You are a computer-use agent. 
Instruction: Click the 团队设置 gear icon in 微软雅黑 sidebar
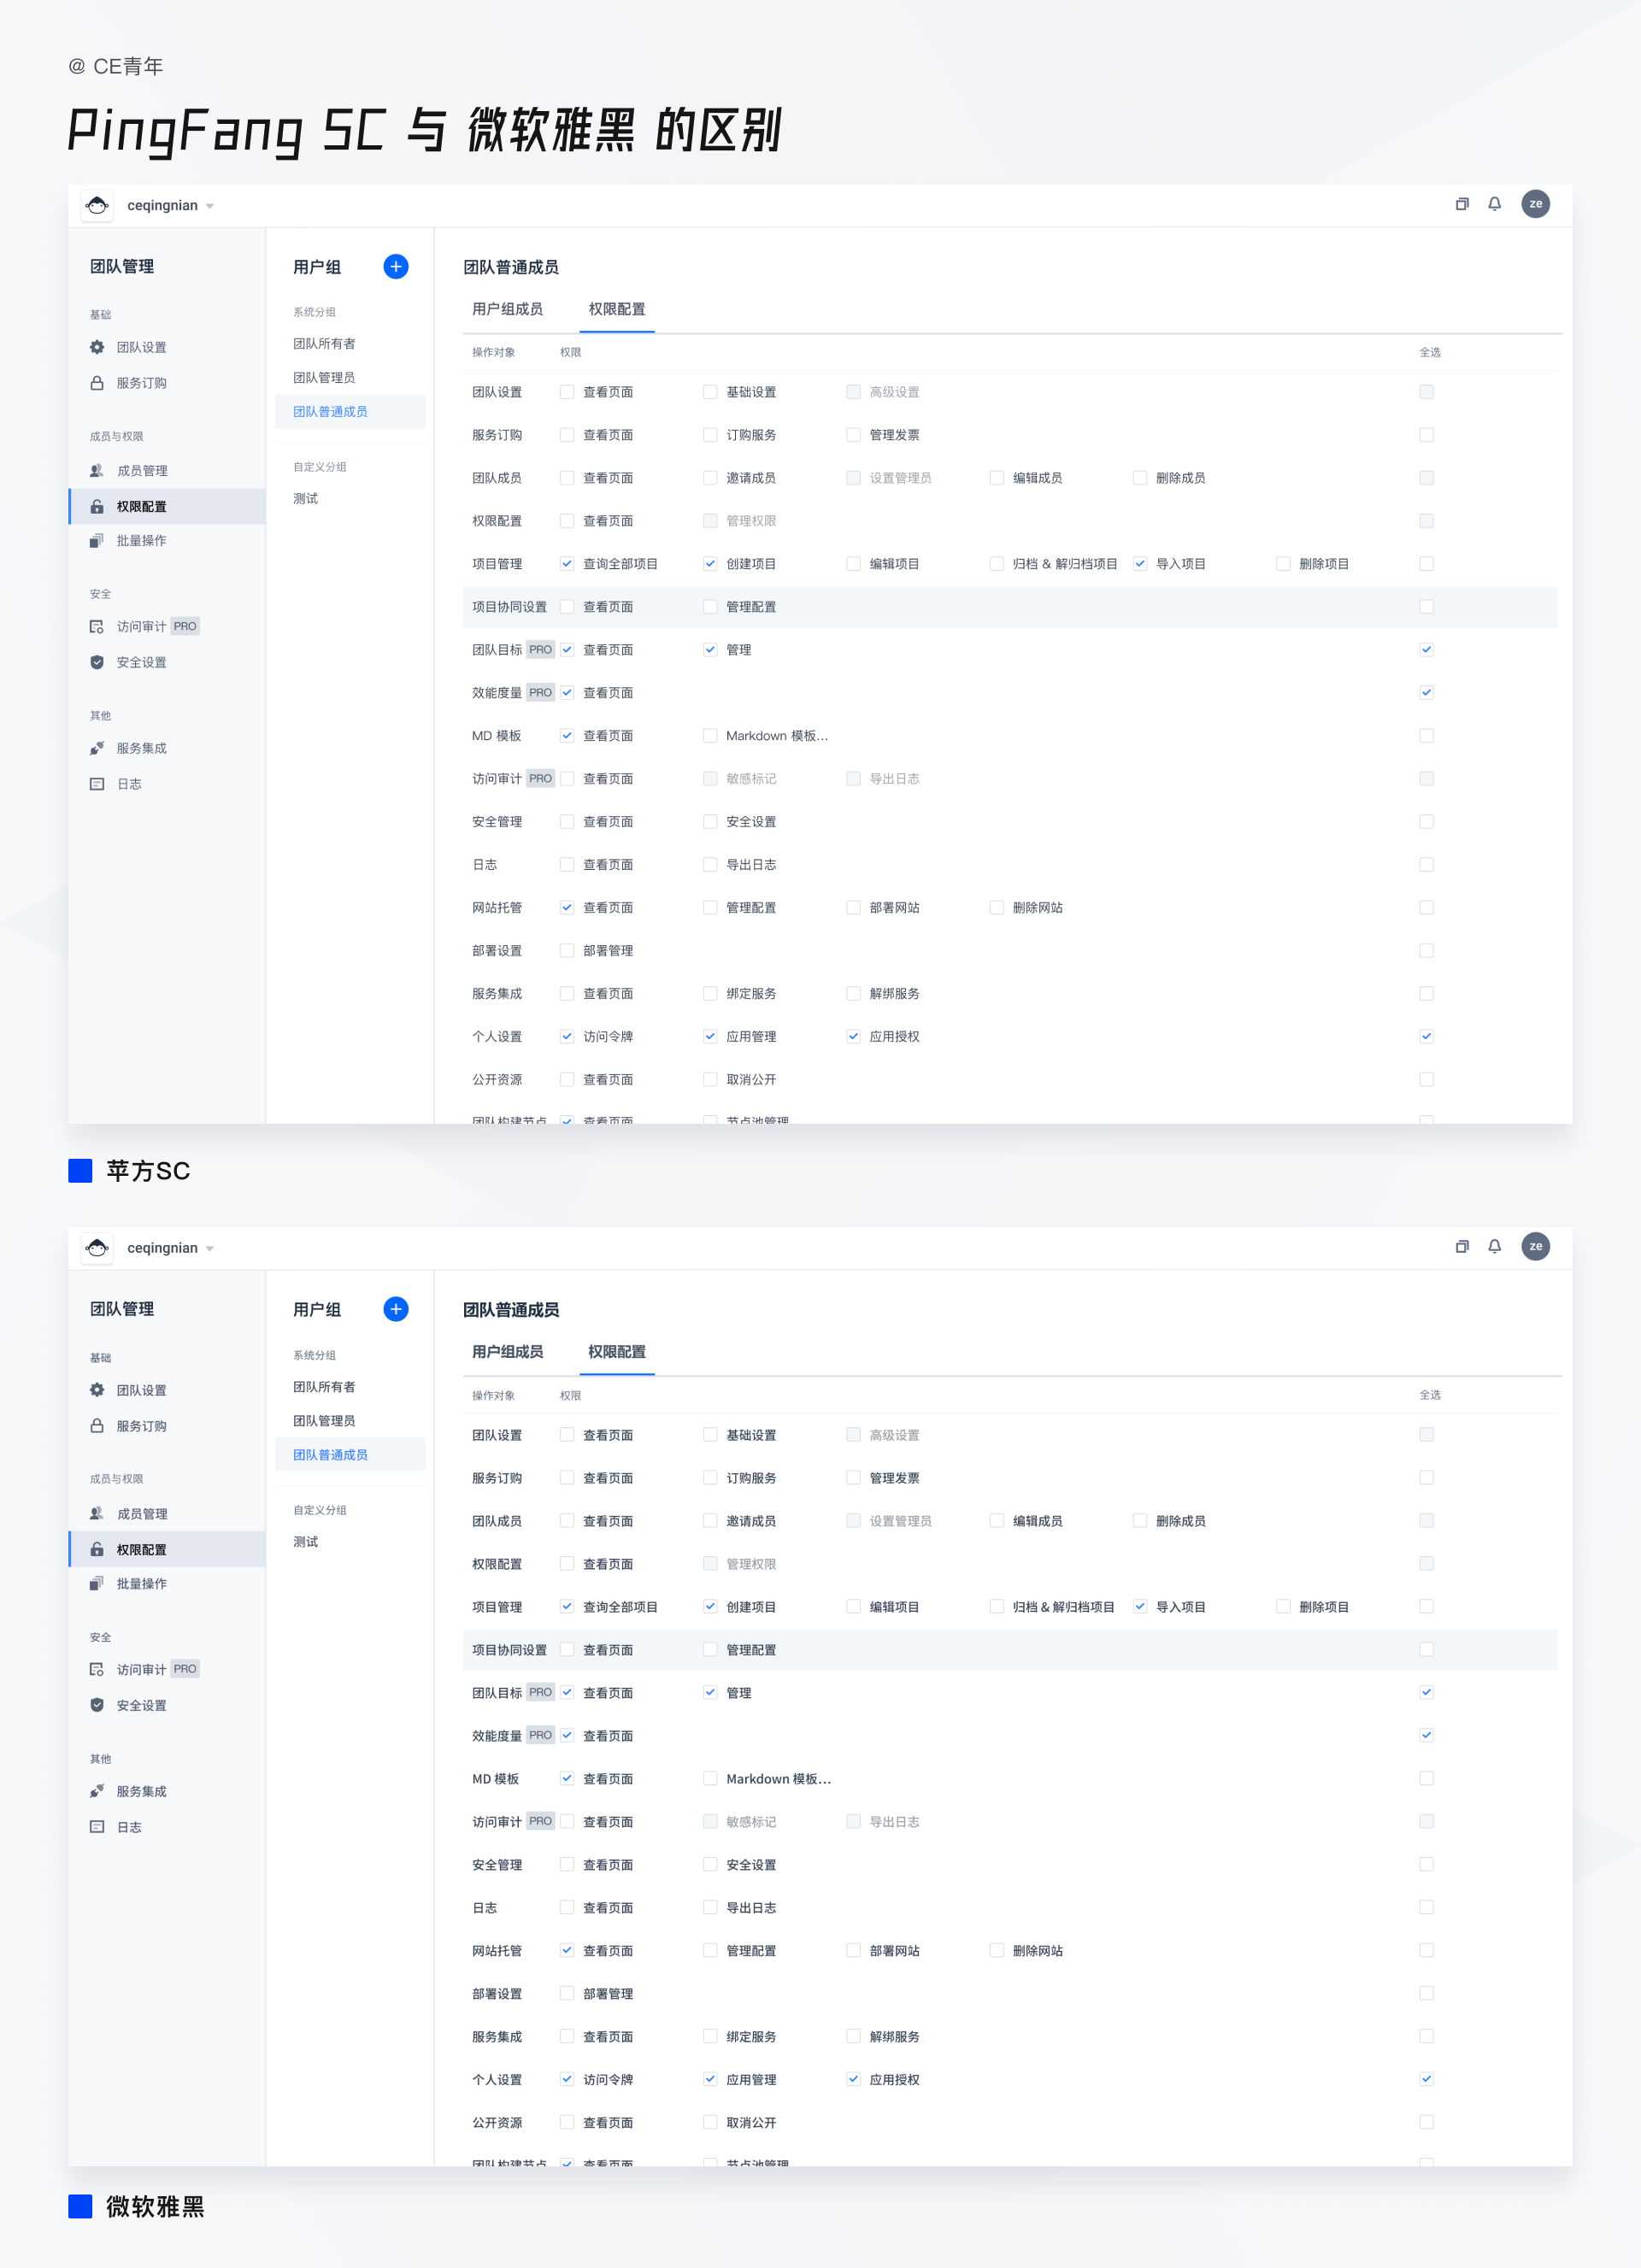[97, 1390]
